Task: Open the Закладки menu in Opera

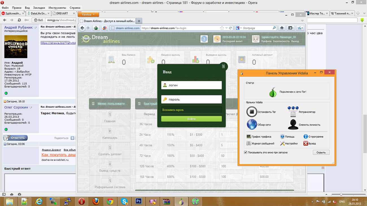Action: [39, 8]
